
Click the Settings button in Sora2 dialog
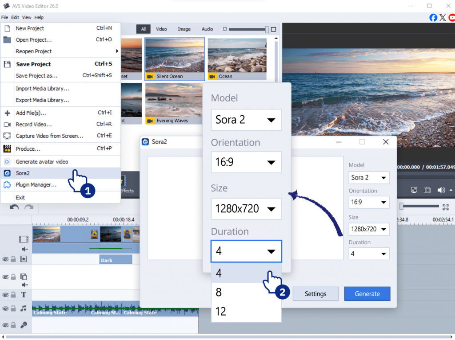[x=315, y=293]
